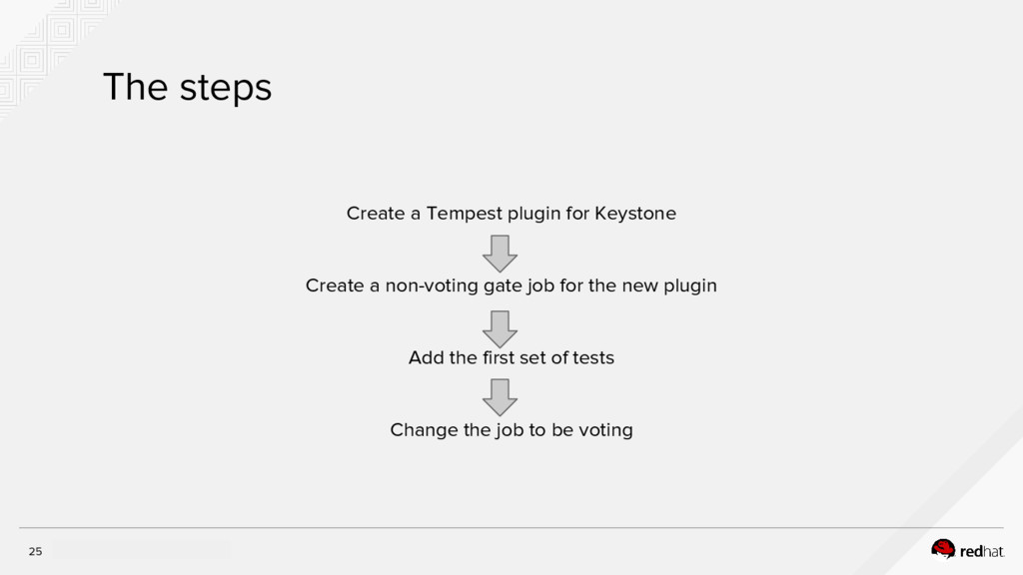
Task: Click the arrow above Change the job to be voting
Action: (500, 397)
